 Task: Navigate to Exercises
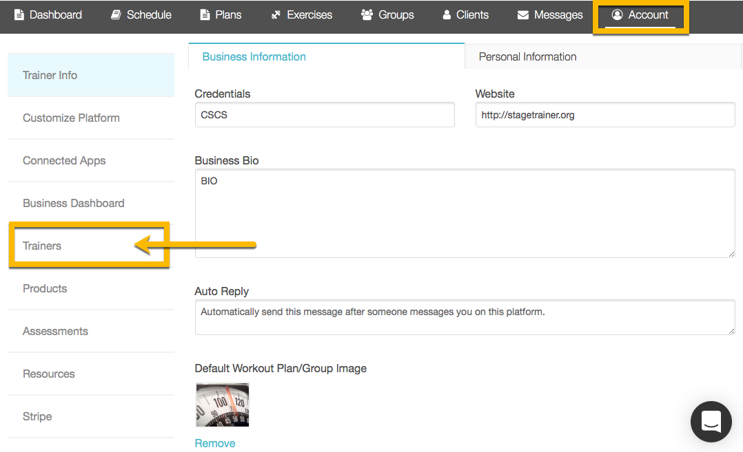[301, 15]
